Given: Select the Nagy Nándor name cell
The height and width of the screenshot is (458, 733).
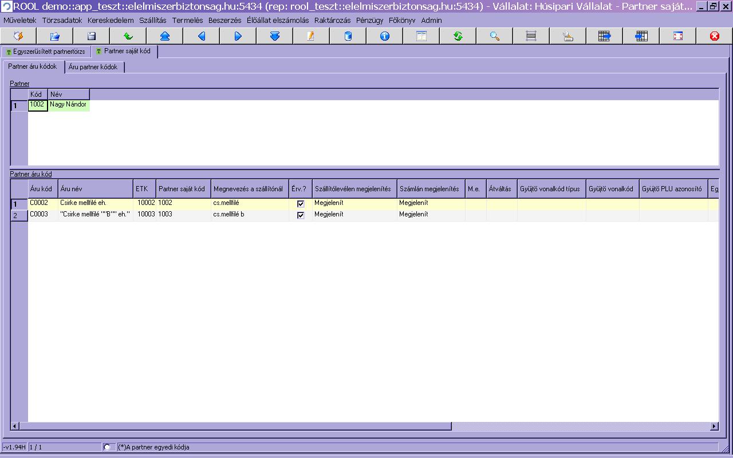Looking at the screenshot, I should pyautogui.click(x=69, y=105).
